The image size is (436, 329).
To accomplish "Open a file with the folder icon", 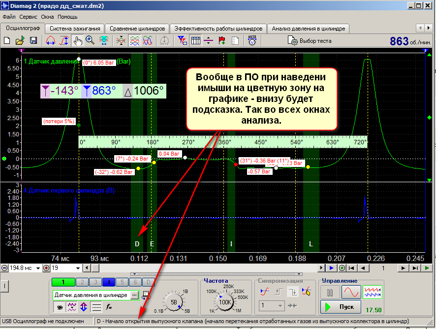I will click(20, 41).
